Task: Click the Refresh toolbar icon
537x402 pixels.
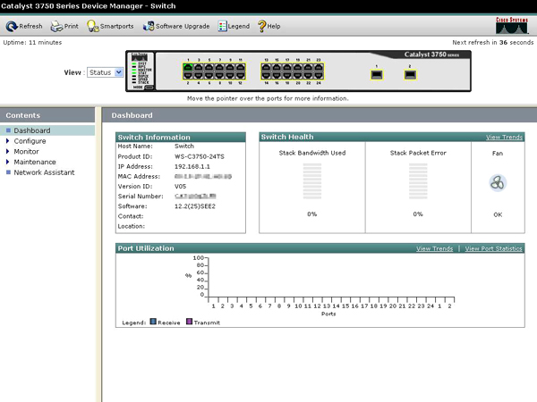Action: click(12, 26)
